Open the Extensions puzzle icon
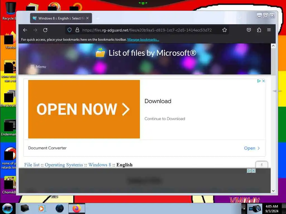This screenshot has width=286, height=214. 259,30
